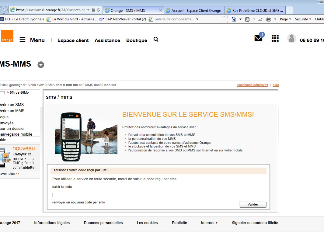Click the RSS feeds toolbar icon
This screenshot has height=239, width=324.
point(247,19)
